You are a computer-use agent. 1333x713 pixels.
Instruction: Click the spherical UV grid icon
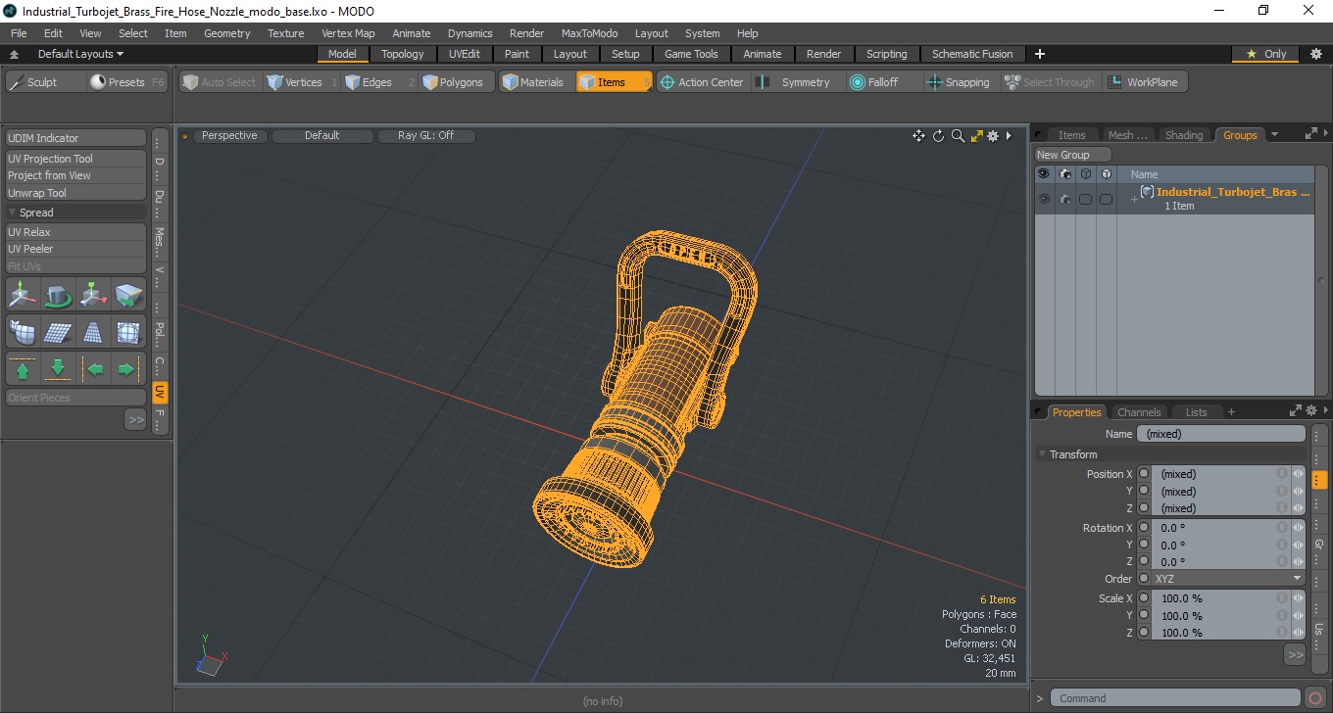coord(127,332)
